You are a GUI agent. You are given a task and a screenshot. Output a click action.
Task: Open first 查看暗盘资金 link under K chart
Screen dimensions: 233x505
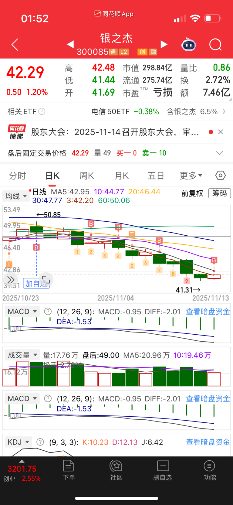[x=208, y=312]
